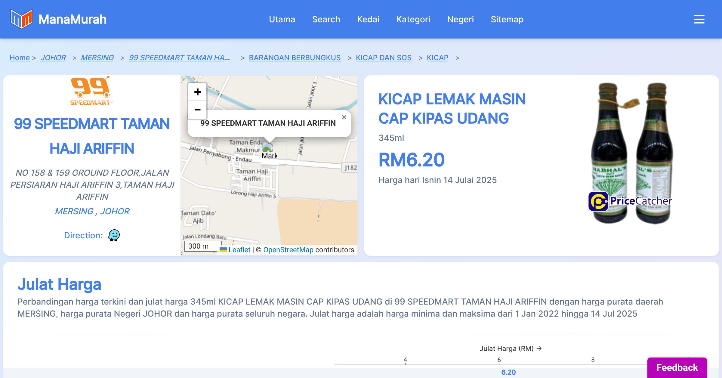The width and height of the screenshot is (722, 378).
Task: Click the ManaMurah logo icon
Action: [x=21, y=19]
